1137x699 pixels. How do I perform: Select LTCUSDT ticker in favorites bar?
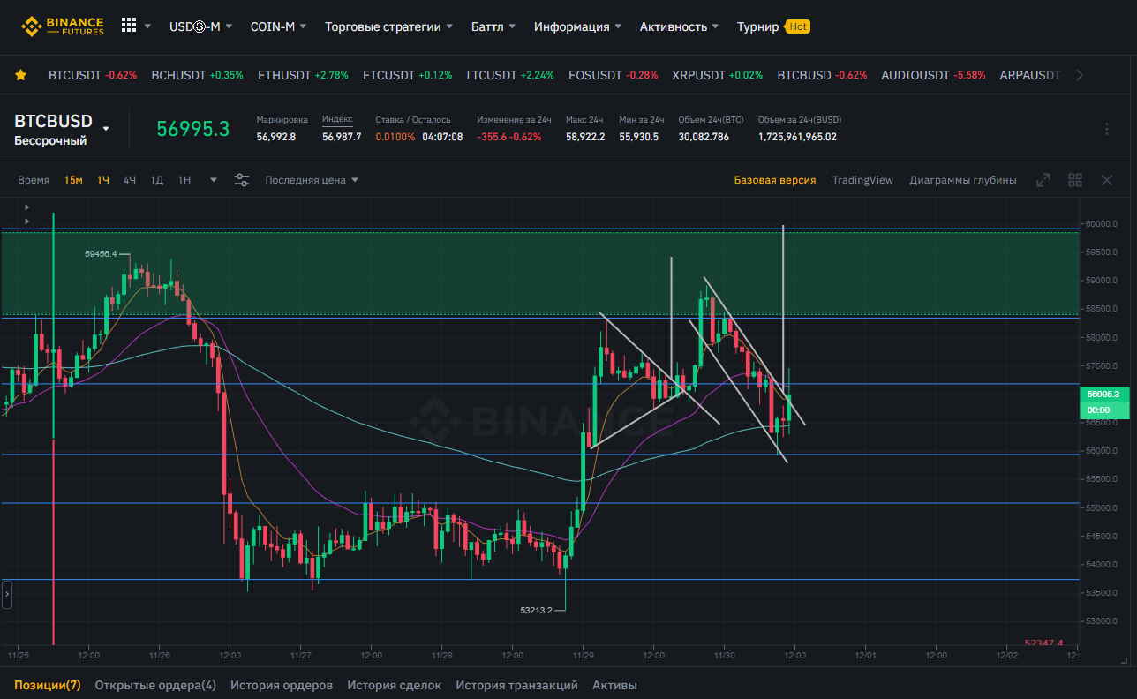[510, 75]
